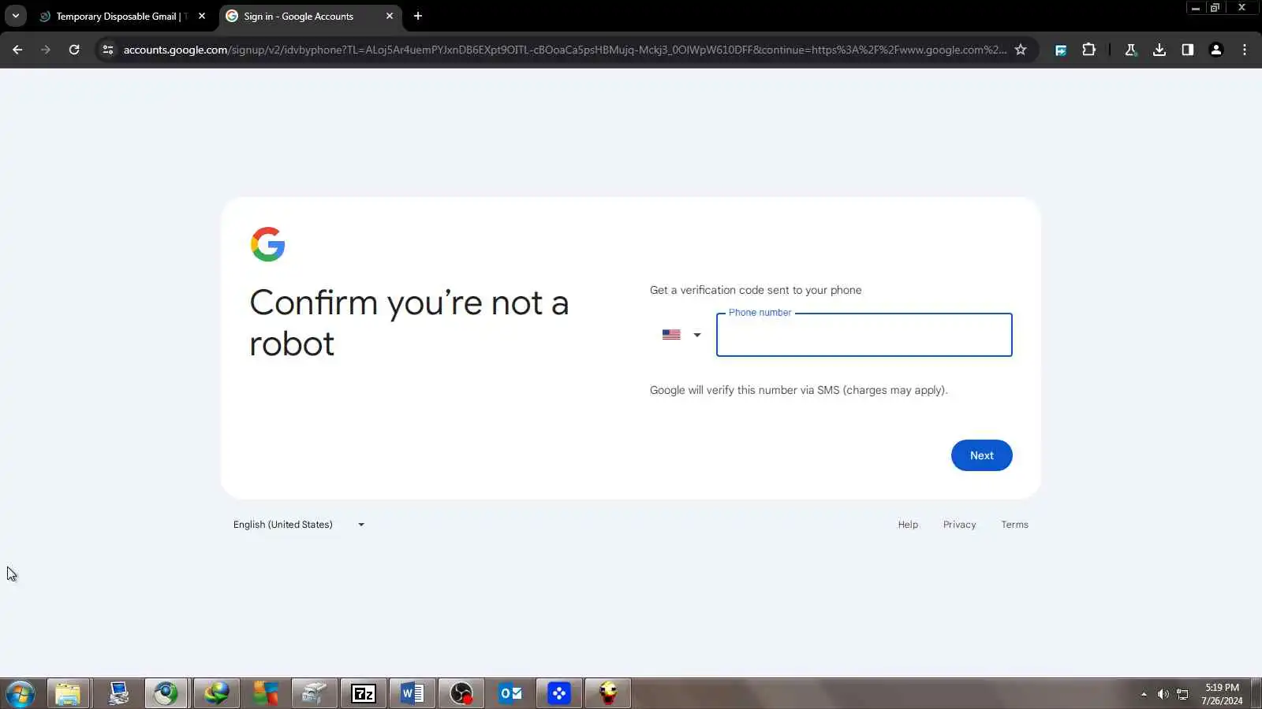This screenshot has width=1262, height=709.
Task: Open the Privacy link
Action: pos(959,525)
